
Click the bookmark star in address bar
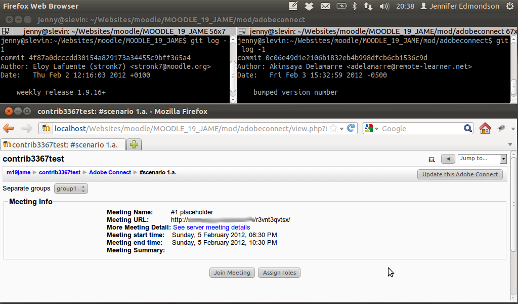[x=333, y=128]
